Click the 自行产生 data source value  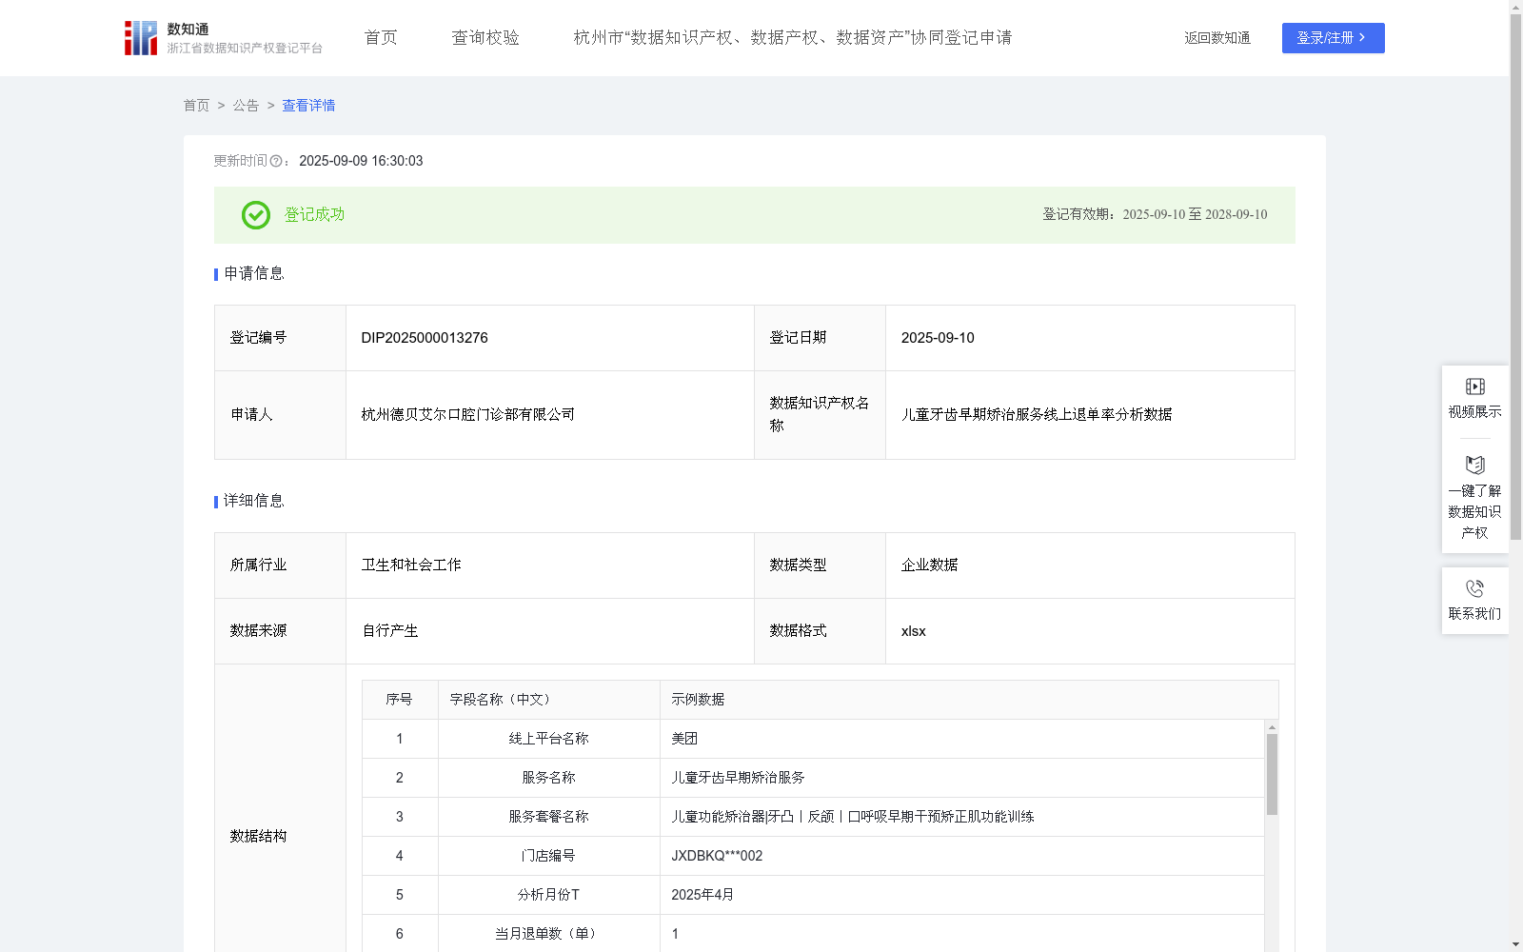tap(390, 631)
